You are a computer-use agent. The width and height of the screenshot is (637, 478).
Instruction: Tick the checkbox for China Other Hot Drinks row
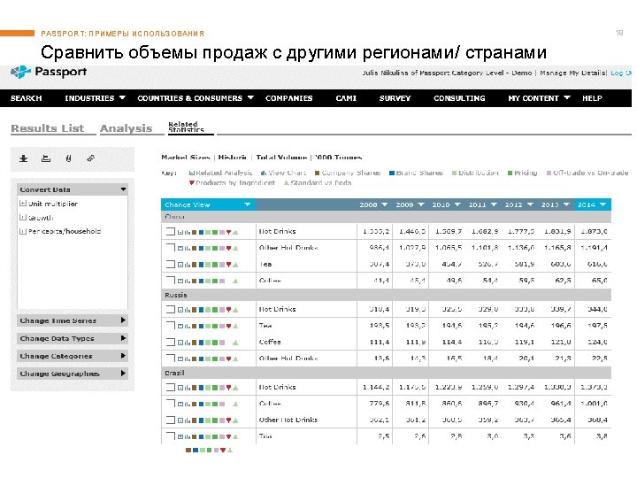pyautogui.click(x=170, y=248)
